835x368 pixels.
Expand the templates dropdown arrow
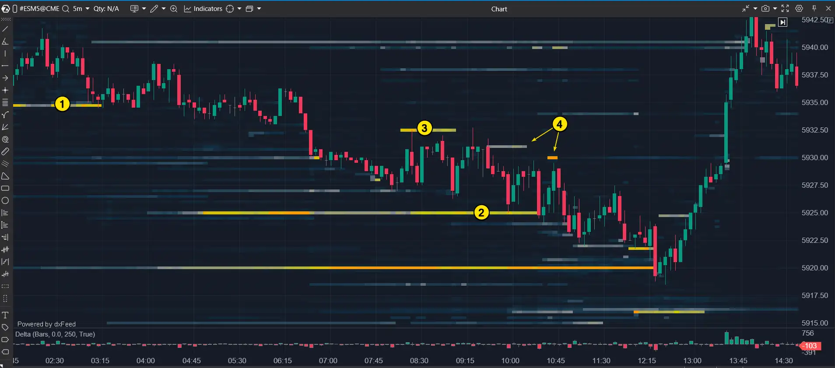[144, 9]
